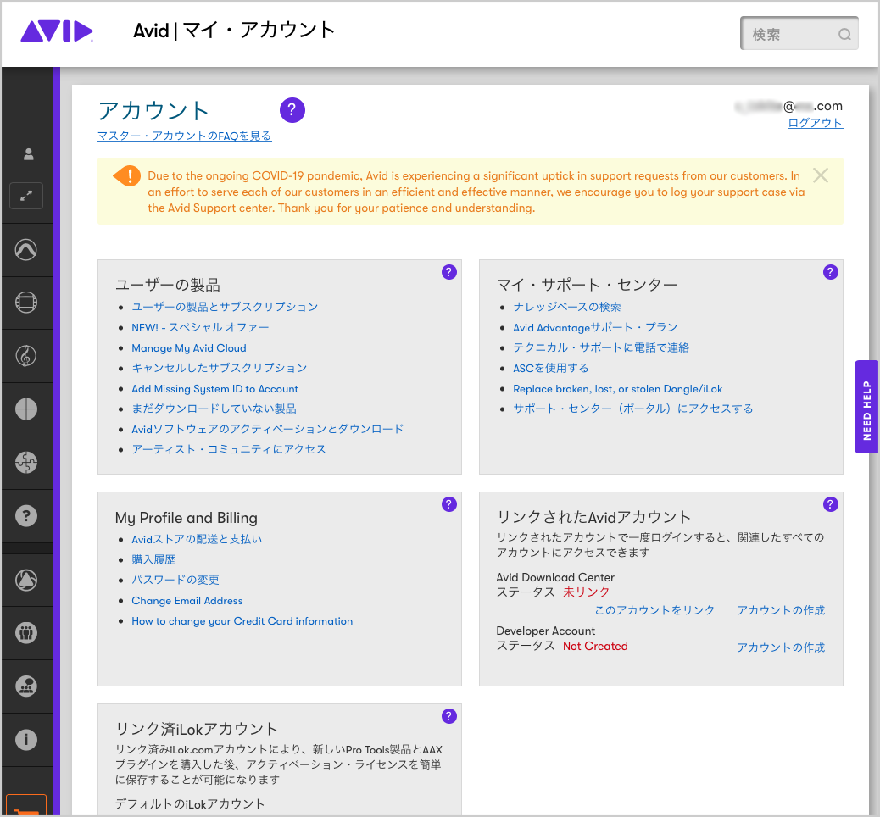Open キャンセルしたサブスクリプション link
The image size is (880, 817).
click(x=220, y=368)
